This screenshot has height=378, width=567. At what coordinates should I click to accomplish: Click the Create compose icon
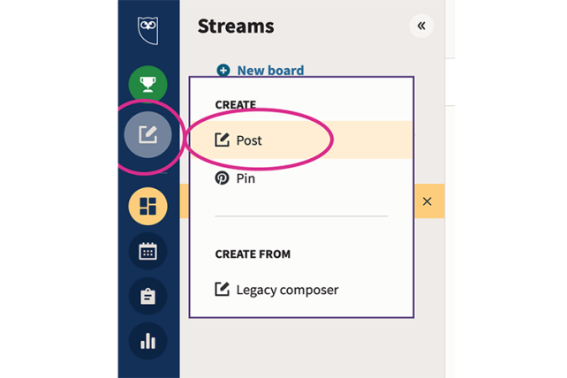tap(147, 135)
